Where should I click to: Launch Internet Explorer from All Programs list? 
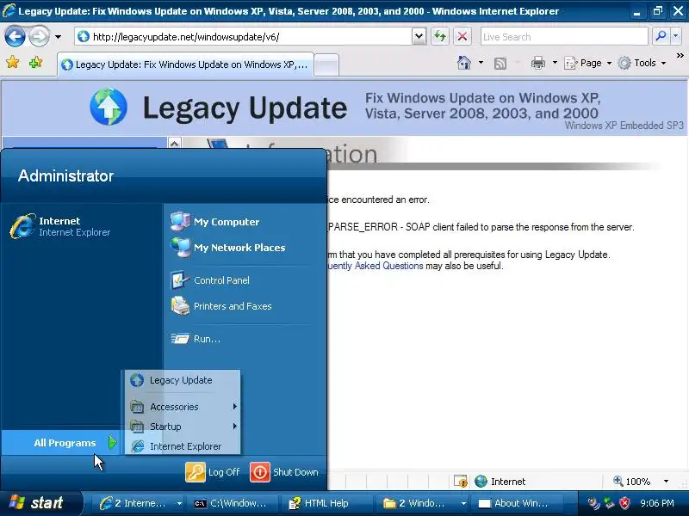pos(183,446)
